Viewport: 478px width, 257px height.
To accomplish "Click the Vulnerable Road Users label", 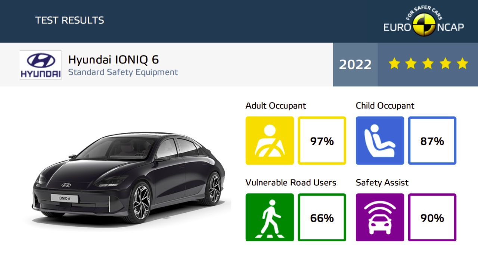I will [x=291, y=182].
